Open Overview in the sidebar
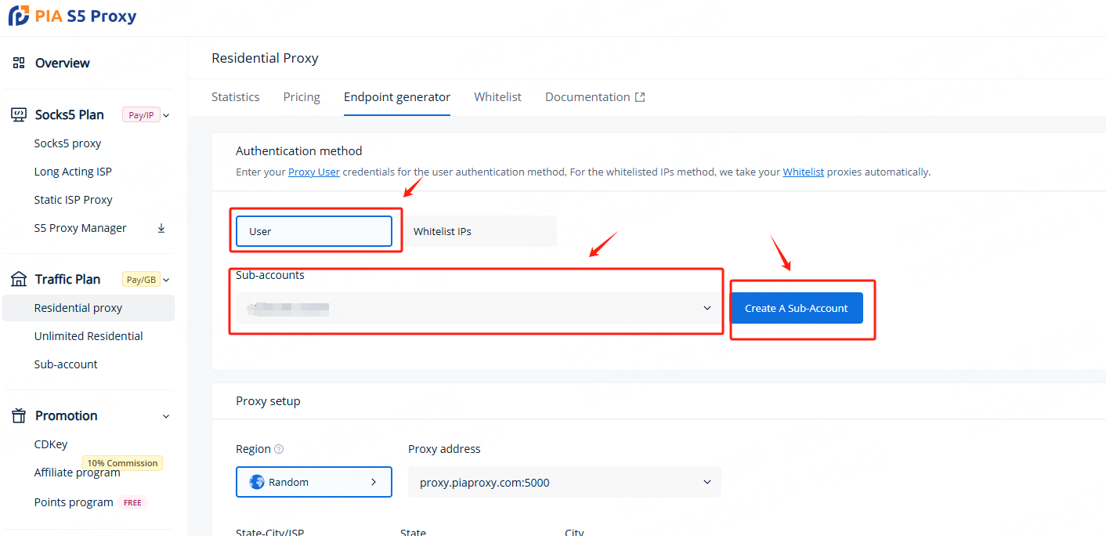The height and width of the screenshot is (536, 1106). (63, 63)
